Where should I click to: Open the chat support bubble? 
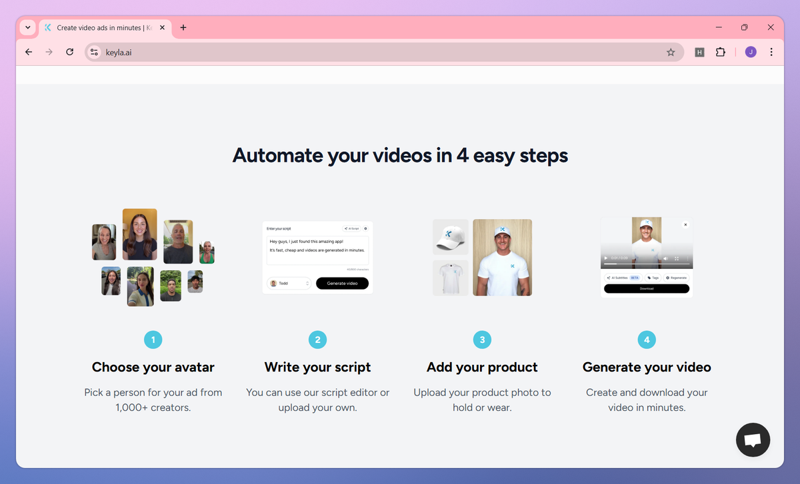pos(753,439)
